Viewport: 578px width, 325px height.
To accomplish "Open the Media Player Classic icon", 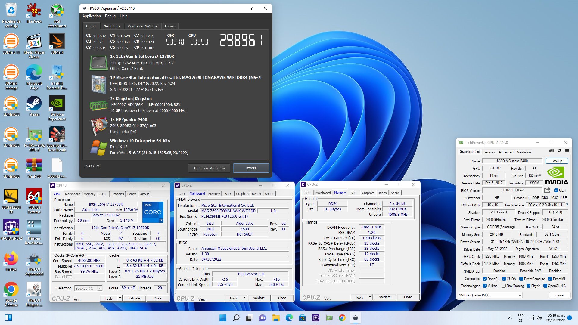I will point(34,46).
